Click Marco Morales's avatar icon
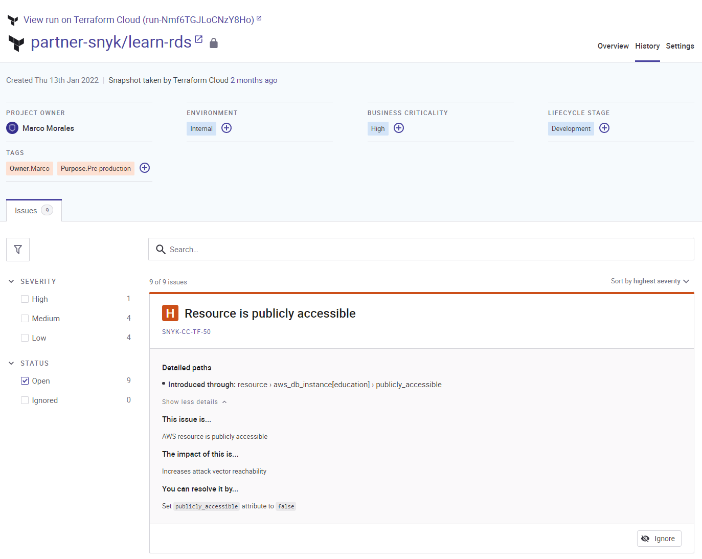This screenshot has height=559, width=702. (12, 128)
